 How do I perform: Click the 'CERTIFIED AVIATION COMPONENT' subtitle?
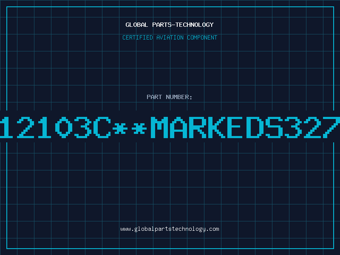[170, 37]
